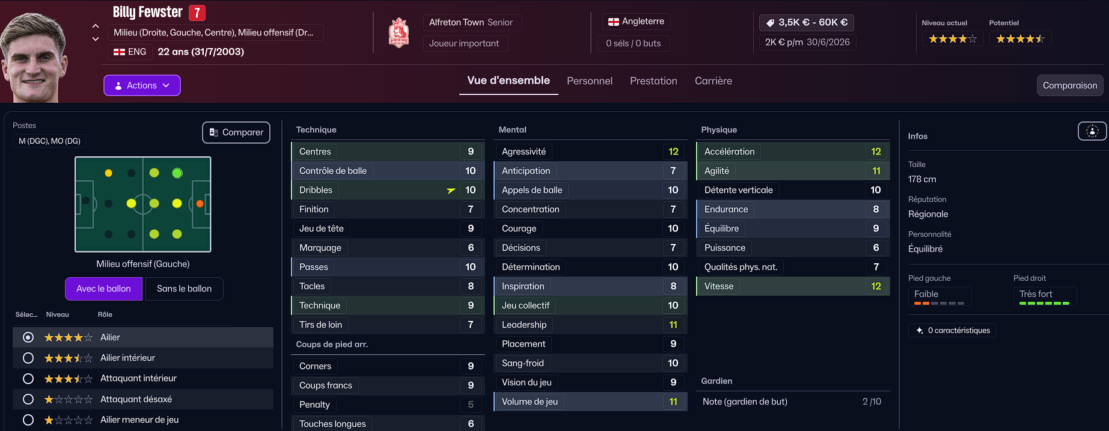Click the sparkle icon beside 0 caractéristiques

tap(920, 331)
